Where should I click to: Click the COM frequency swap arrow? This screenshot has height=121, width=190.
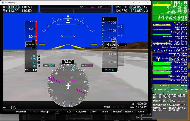pyautogui.click(x=129, y=7)
